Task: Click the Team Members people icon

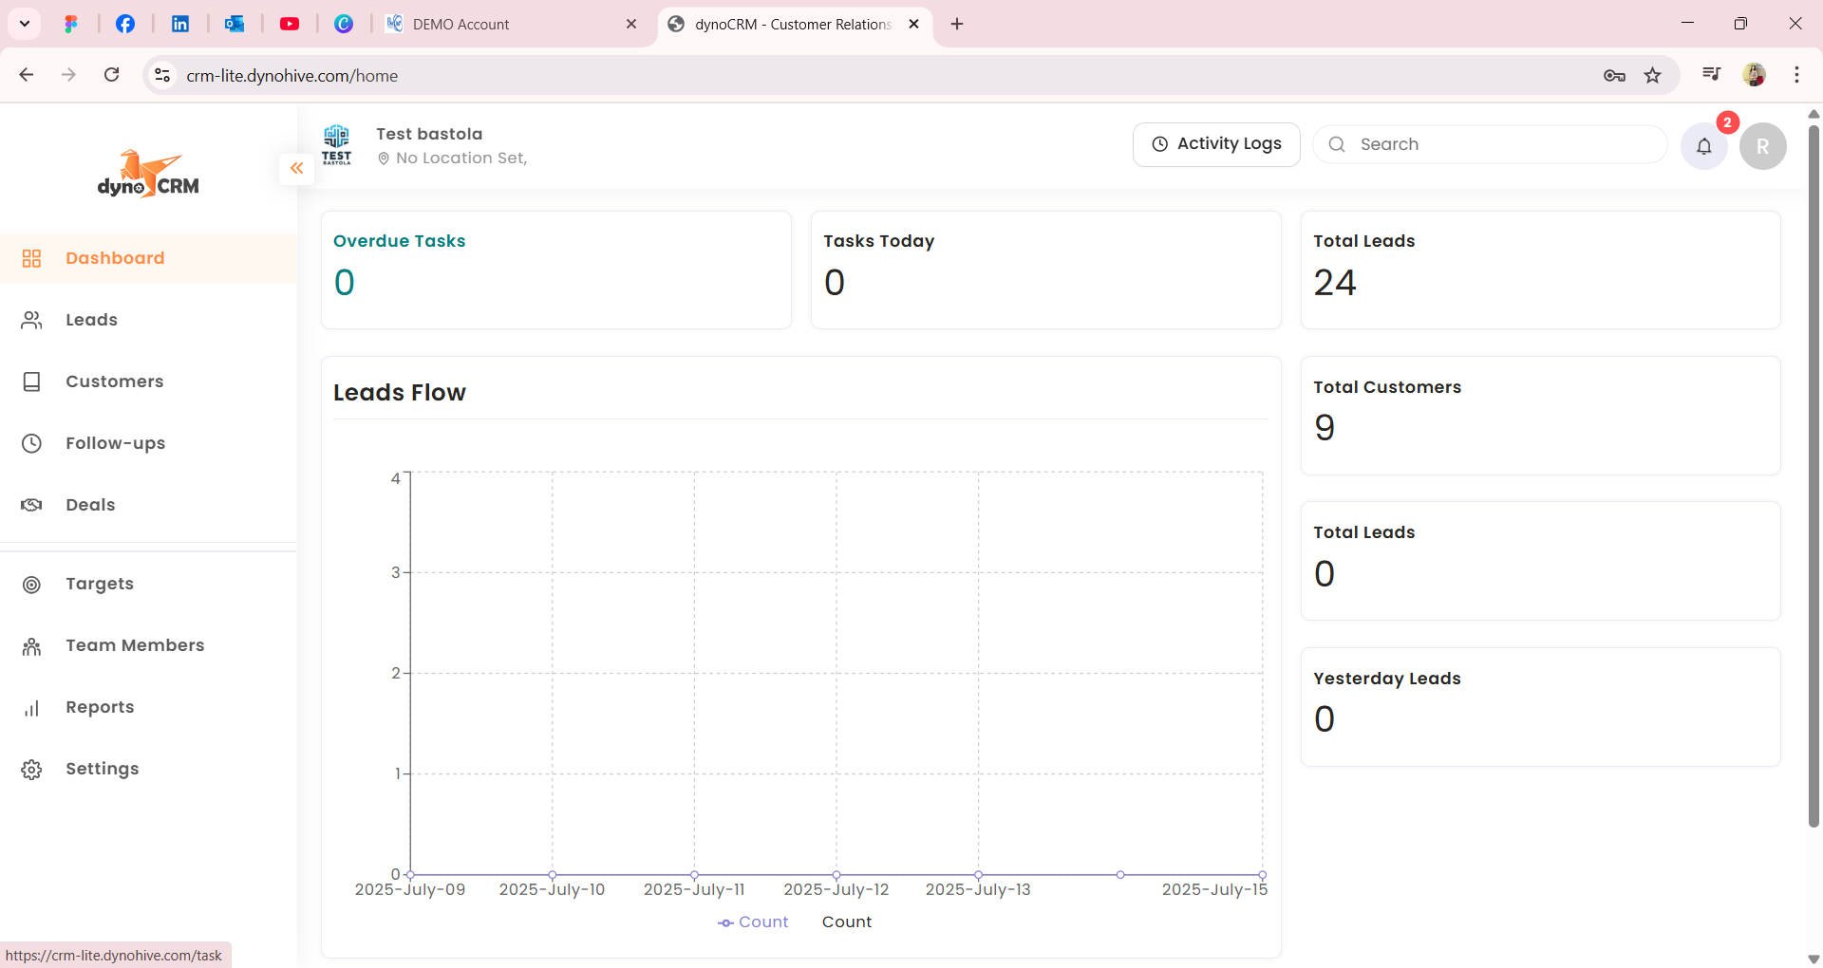Action: pos(31,646)
